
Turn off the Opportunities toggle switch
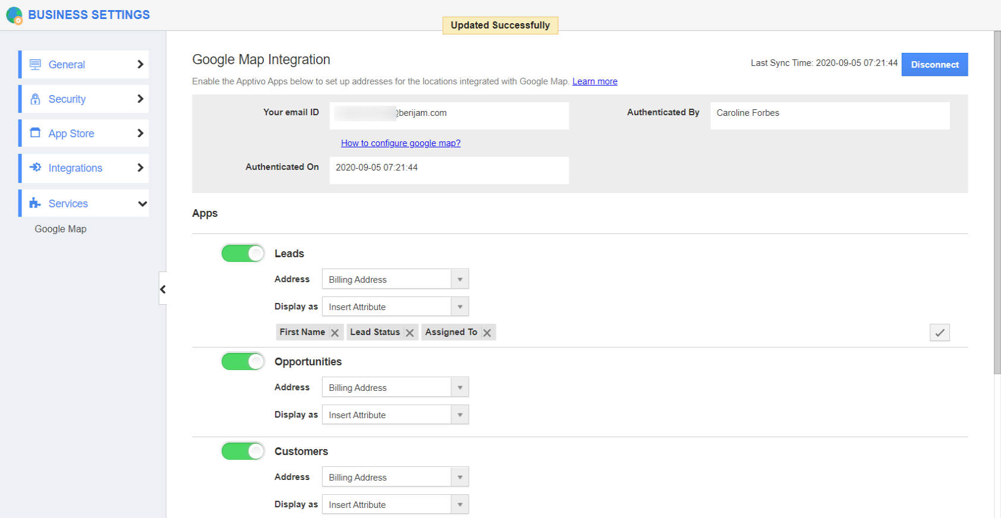coord(243,362)
